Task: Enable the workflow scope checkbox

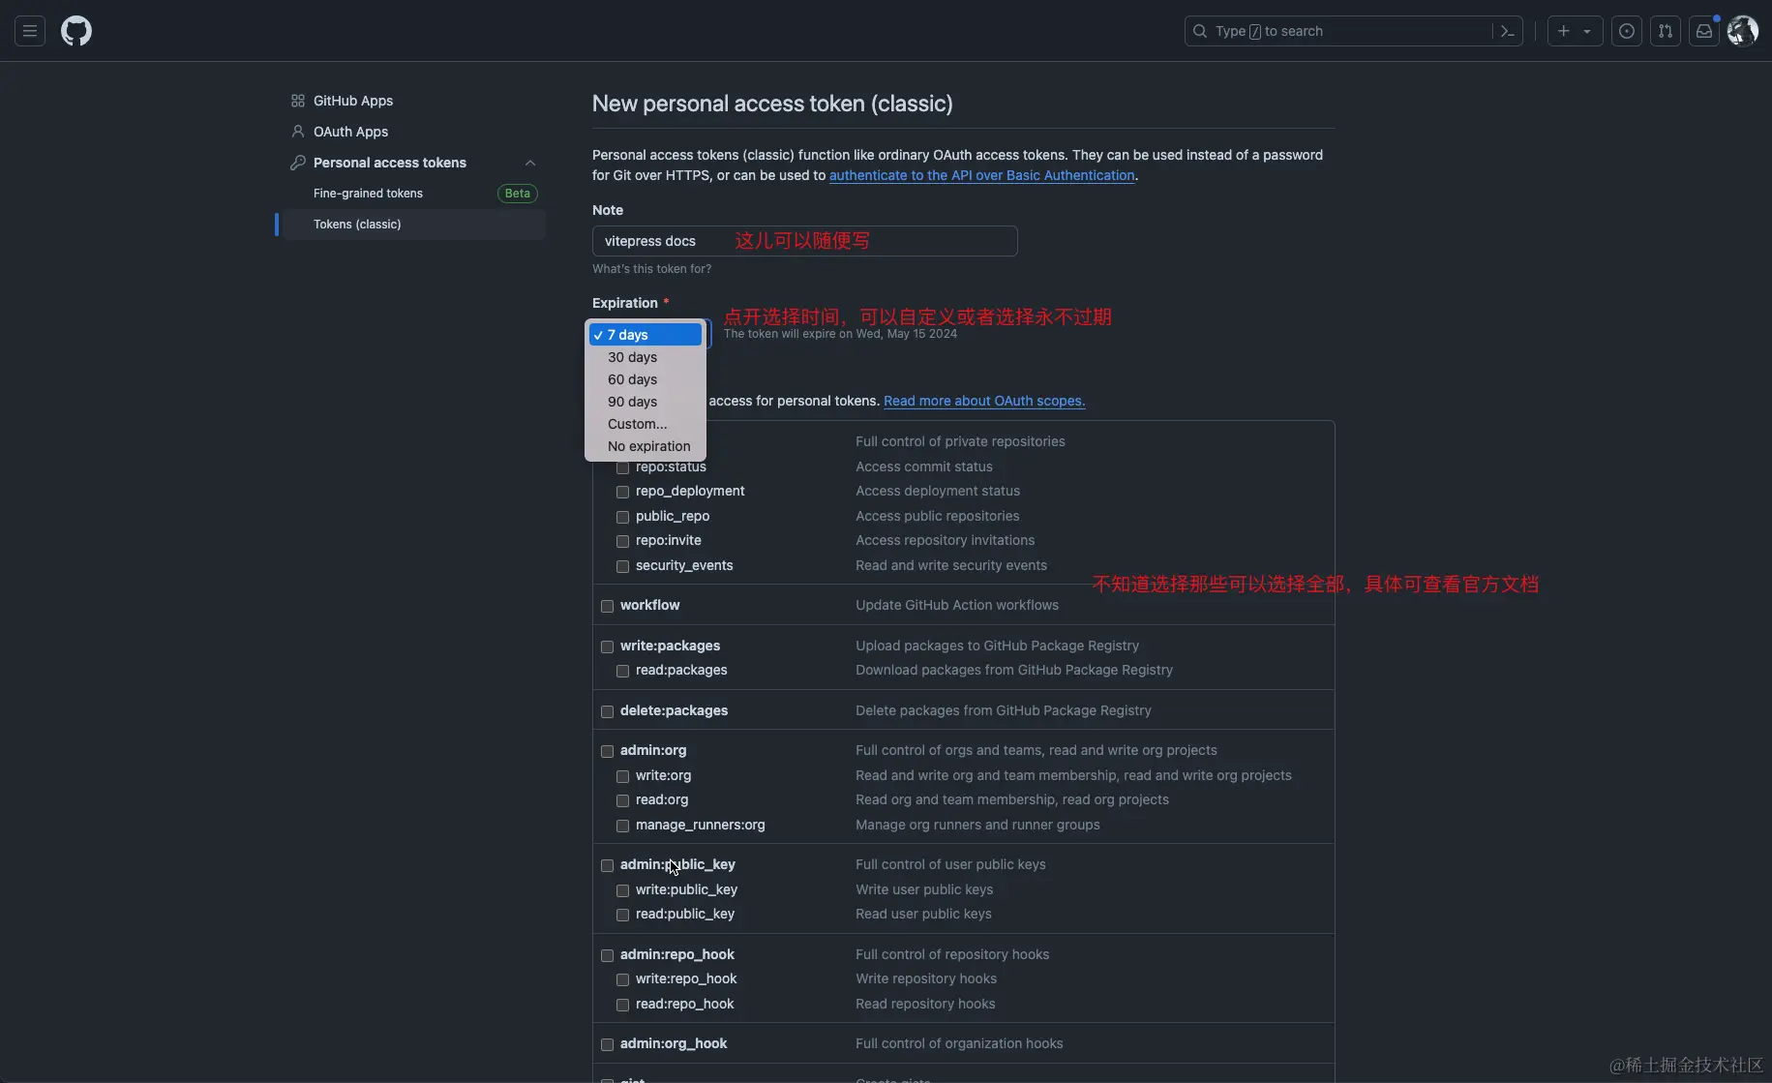Action: [x=607, y=606]
